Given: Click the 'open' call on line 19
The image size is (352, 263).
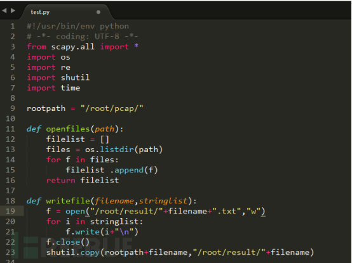Looking at the screenshot, I should 75,211.
